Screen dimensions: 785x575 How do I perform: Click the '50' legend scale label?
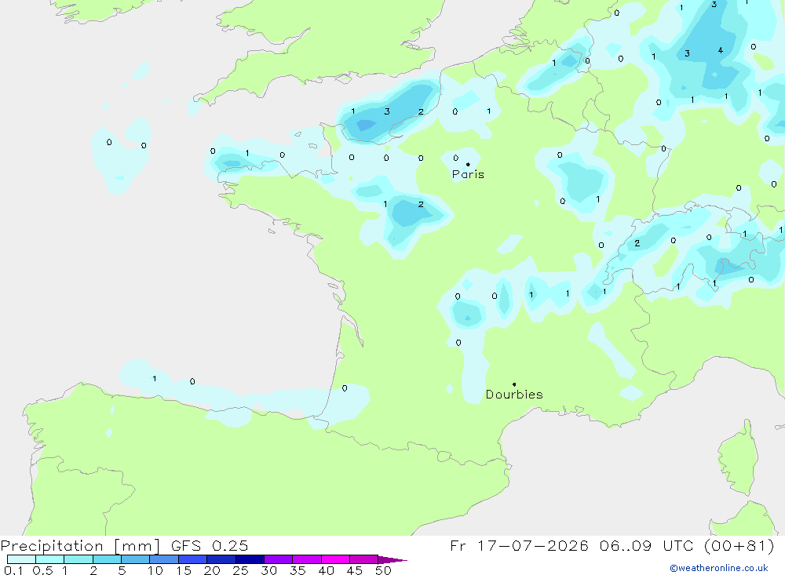tap(383, 570)
